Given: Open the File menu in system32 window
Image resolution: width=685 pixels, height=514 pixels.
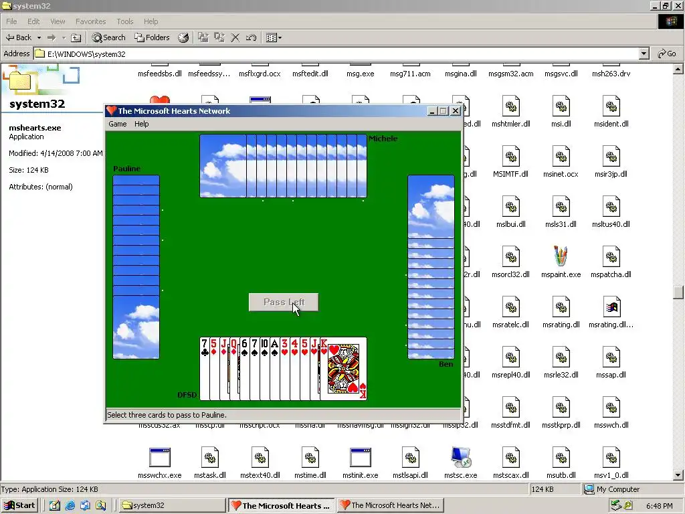Looking at the screenshot, I should click(11, 21).
